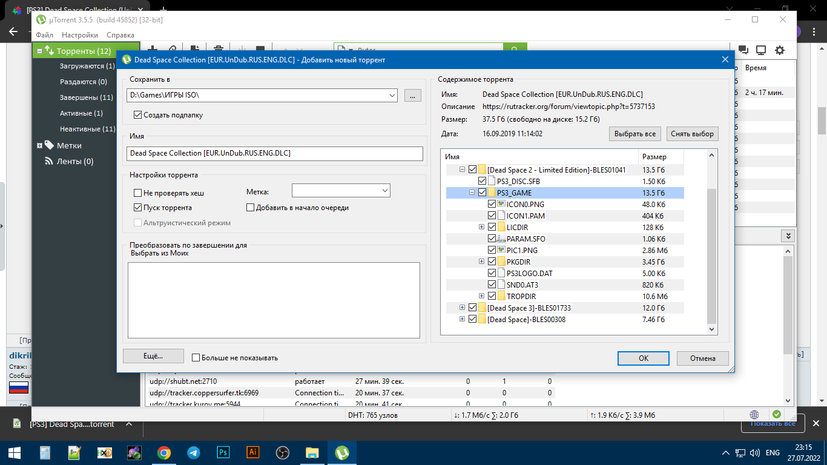
Task: Select Неактивные (11) in the sidebar
Action: pos(88,129)
